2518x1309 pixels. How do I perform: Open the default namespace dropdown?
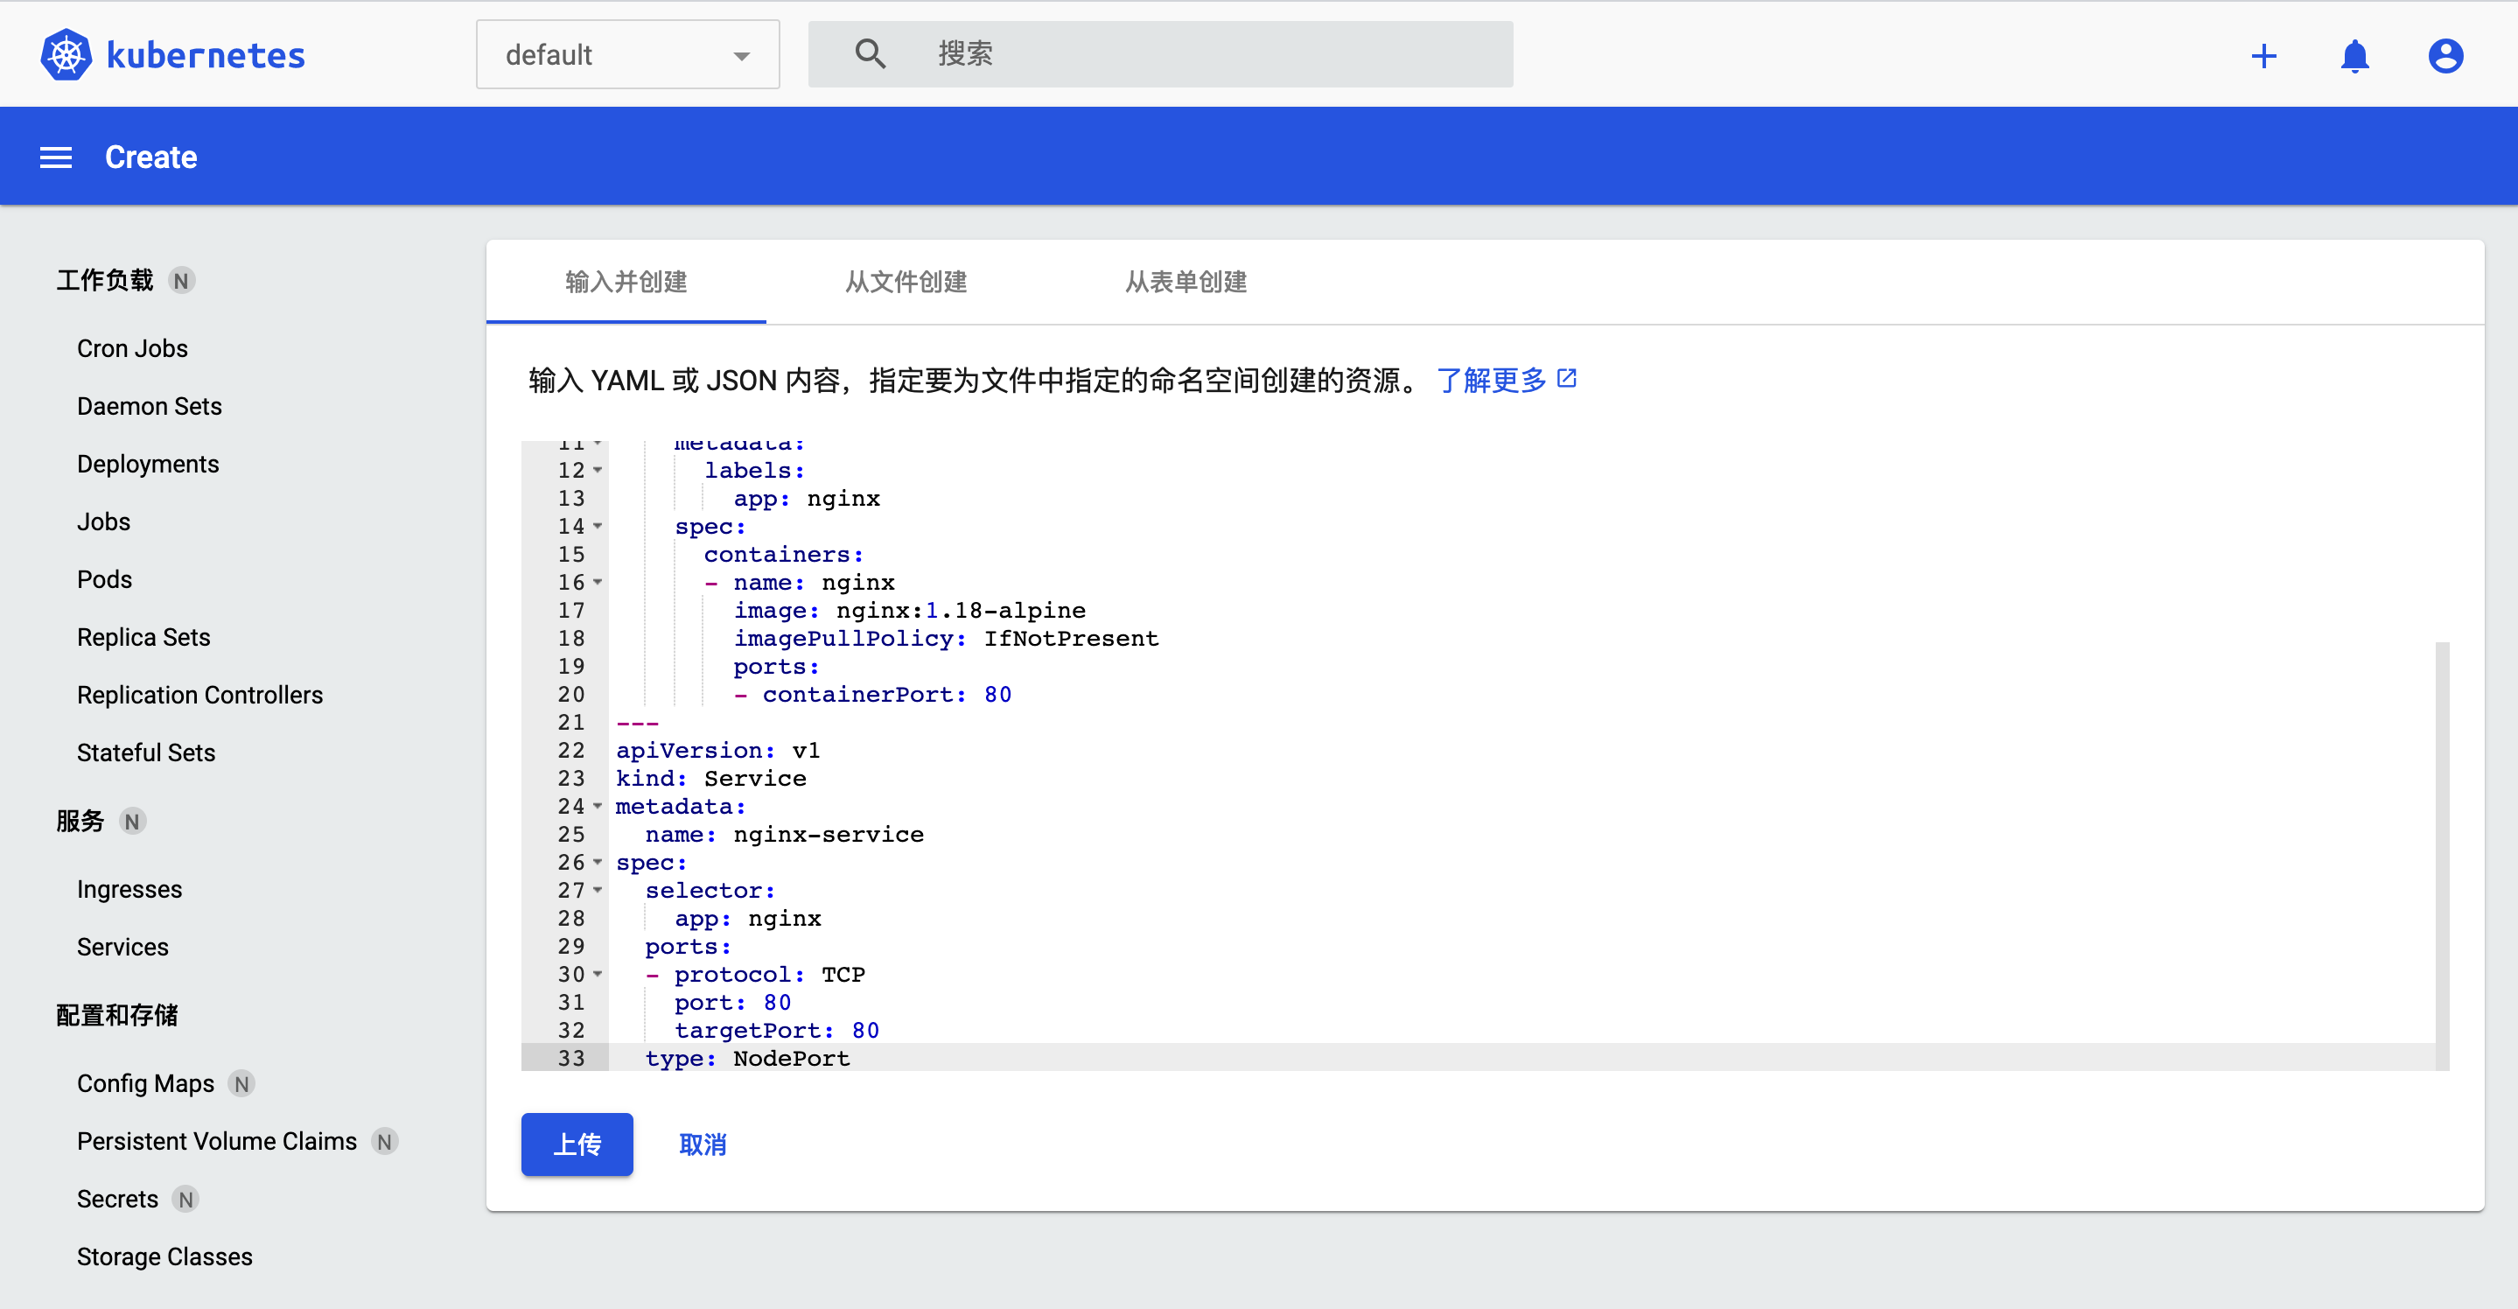[626, 55]
